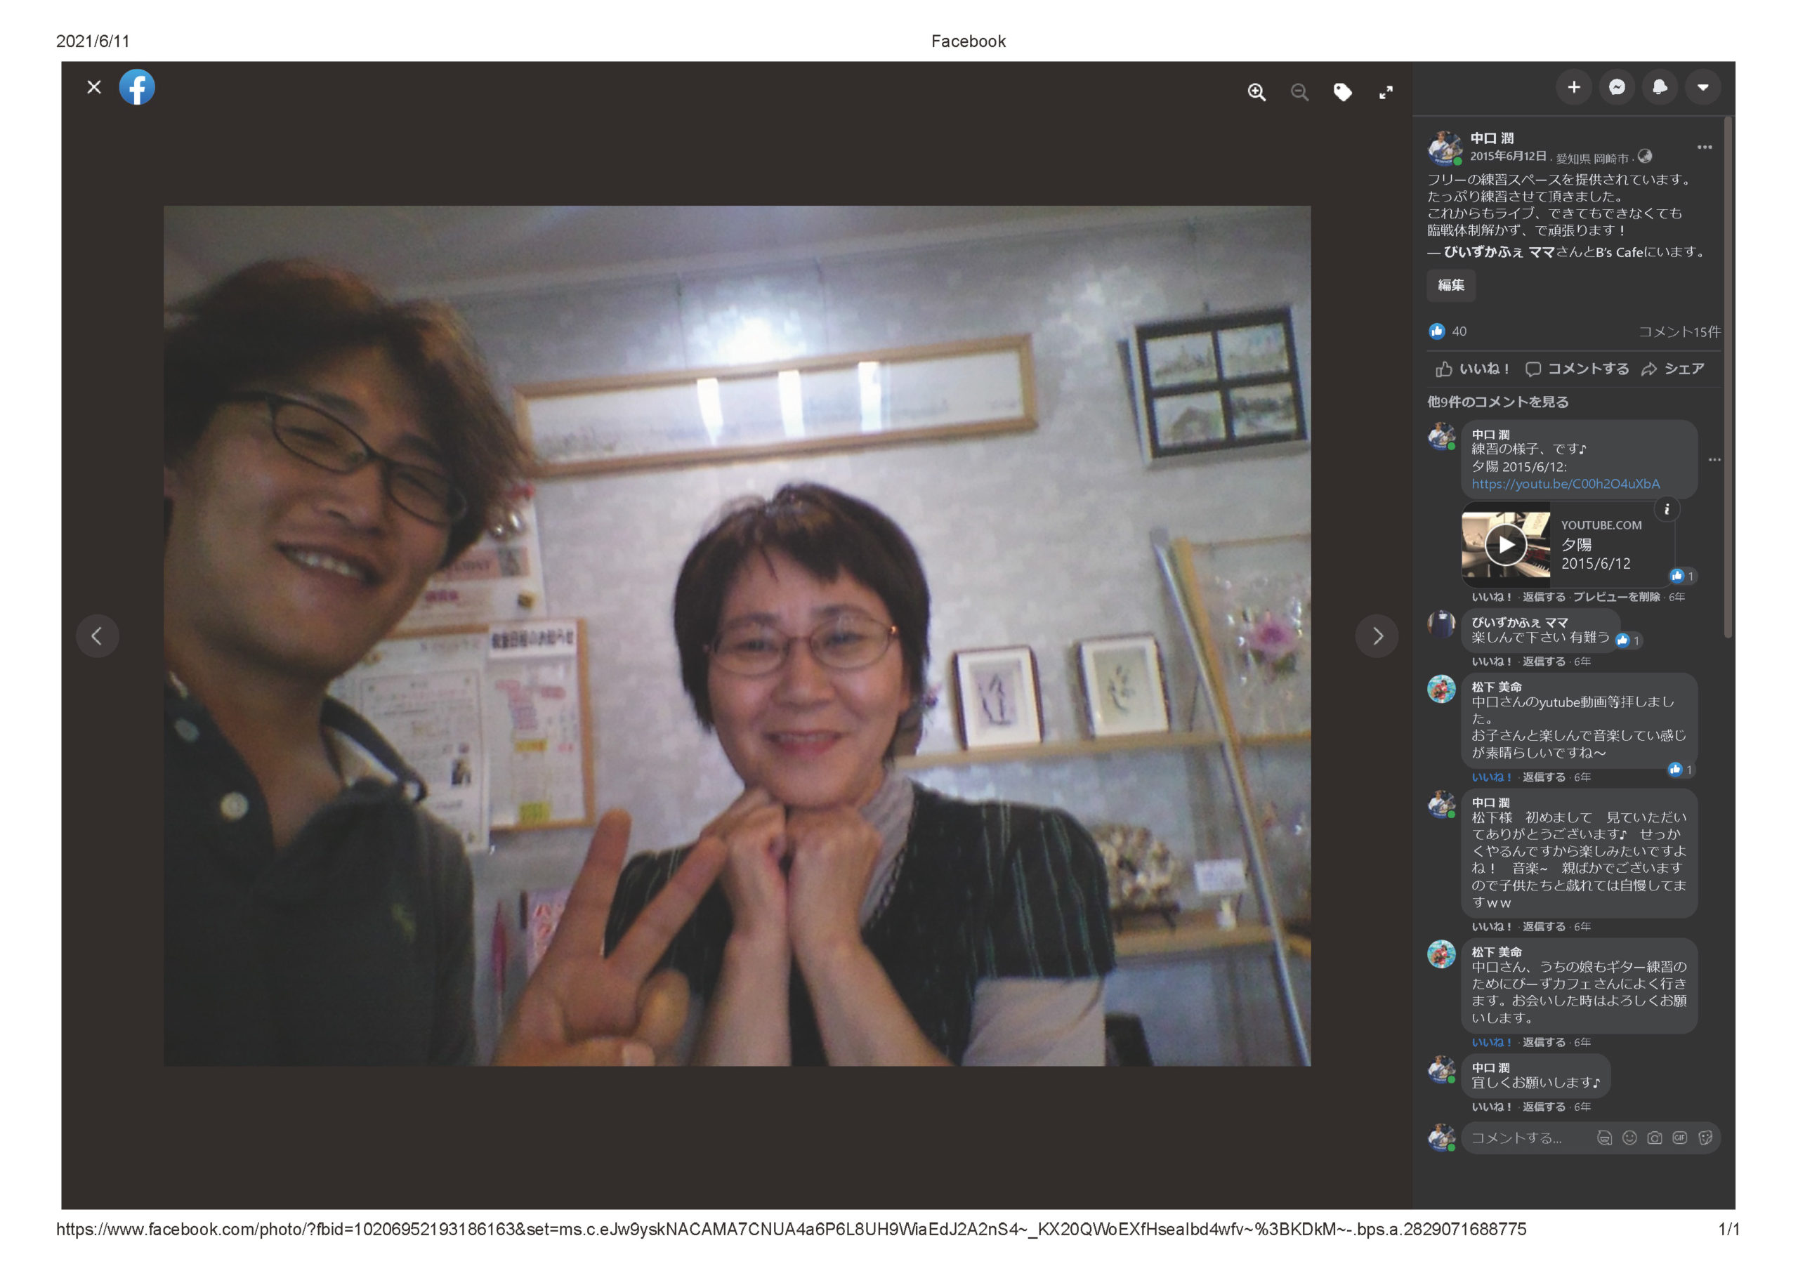Click the zoom out magnifier icon
1798x1271 pixels.
(x=1299, y=93)
